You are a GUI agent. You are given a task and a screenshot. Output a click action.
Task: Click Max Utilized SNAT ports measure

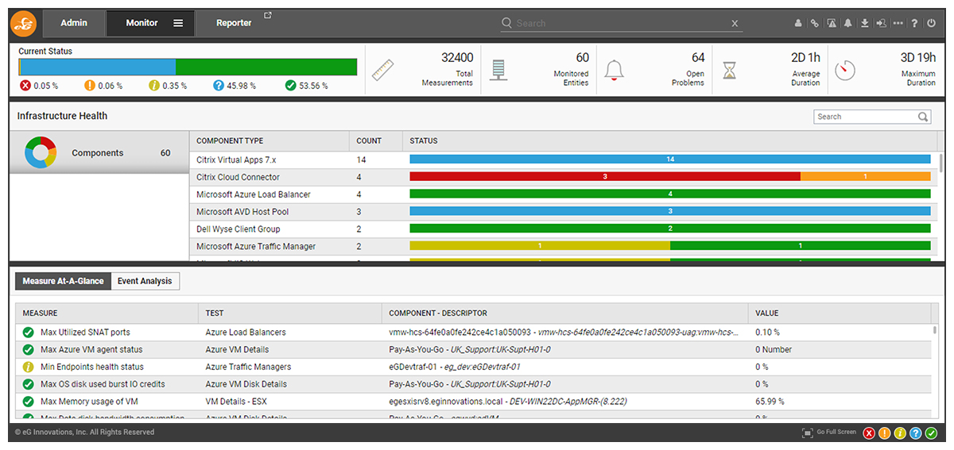[x=85, y=332]
